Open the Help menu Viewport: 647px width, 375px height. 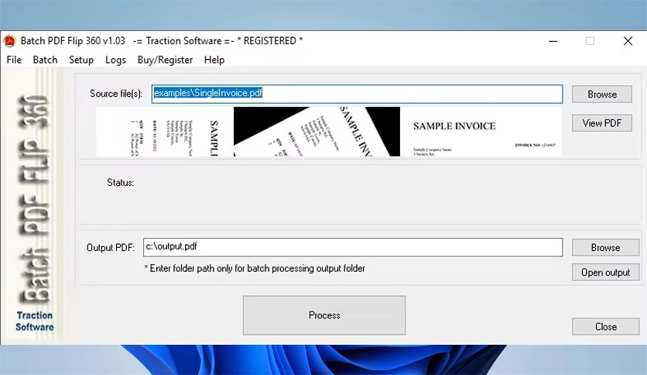pyautogui.click(x=214, y=60)
